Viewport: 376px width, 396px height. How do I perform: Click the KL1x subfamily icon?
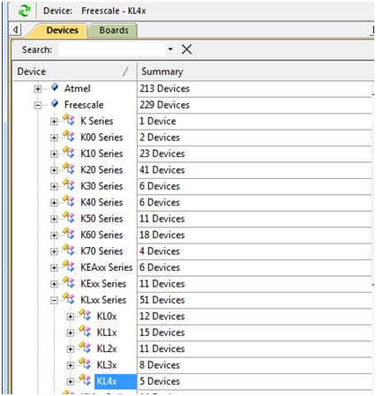point(85,331)
